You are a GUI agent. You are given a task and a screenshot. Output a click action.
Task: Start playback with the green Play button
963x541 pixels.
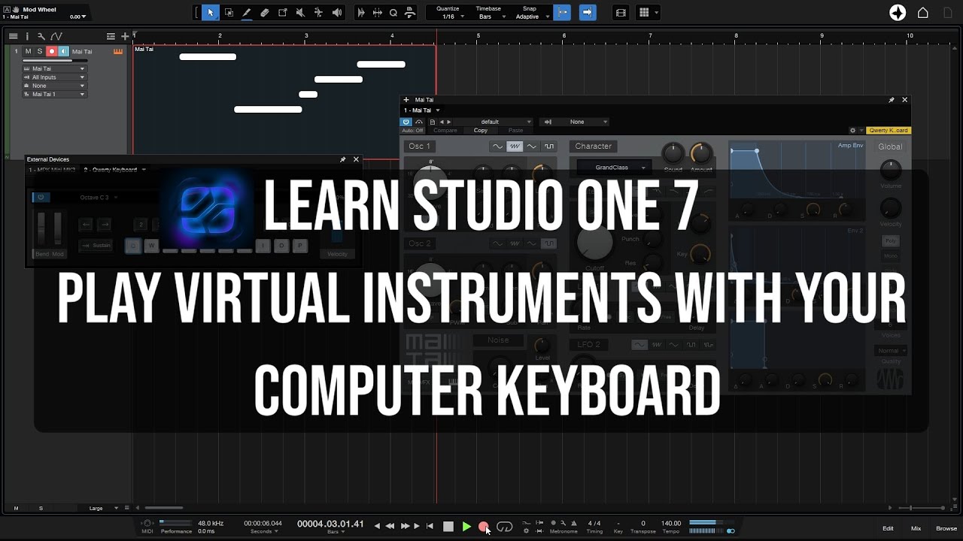point(466,527)
